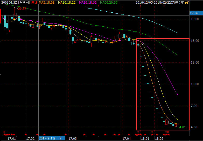Click the 19.00 price axis label
Image resolution: width=203 pixels, height=141 pixels.
[195, 19]
